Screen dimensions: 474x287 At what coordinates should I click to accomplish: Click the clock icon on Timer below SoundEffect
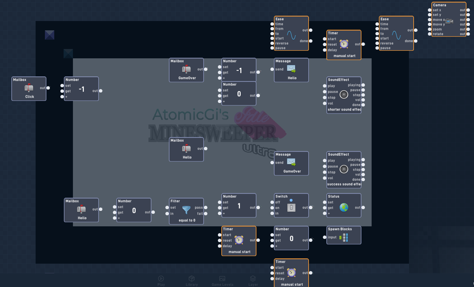[x=344, y=44]
